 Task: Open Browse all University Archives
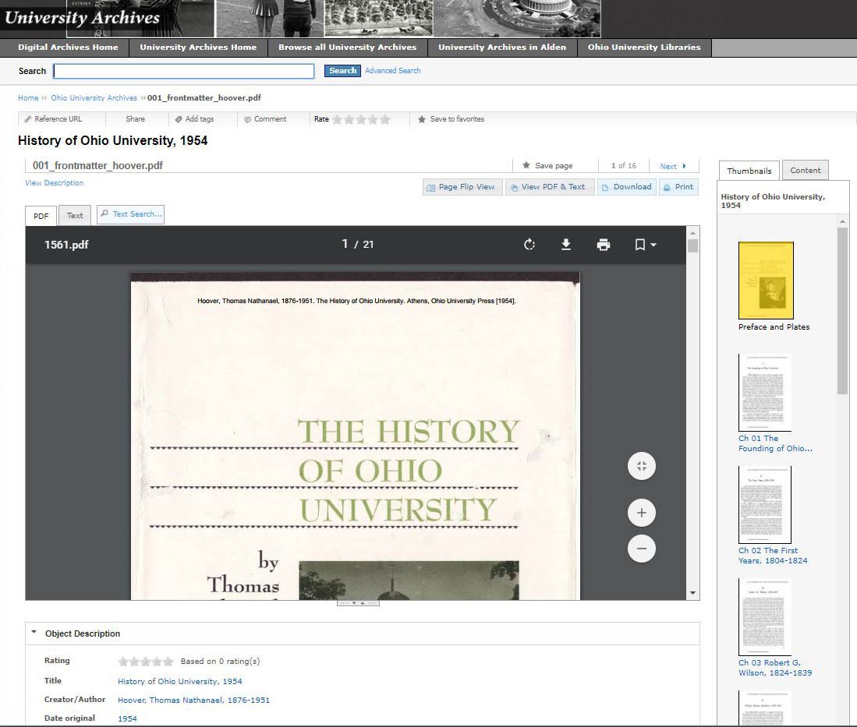347,47
